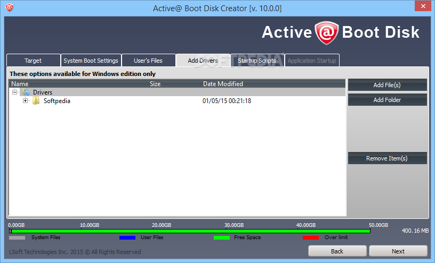The image size is (435, 263).
Task: Click 'These options available for Windows edition only'
Action: tap(83, 74)
